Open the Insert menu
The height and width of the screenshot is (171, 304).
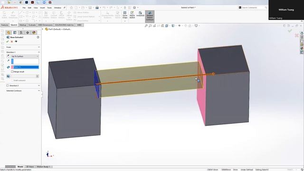pyautogui.click(x=42, y=8)
